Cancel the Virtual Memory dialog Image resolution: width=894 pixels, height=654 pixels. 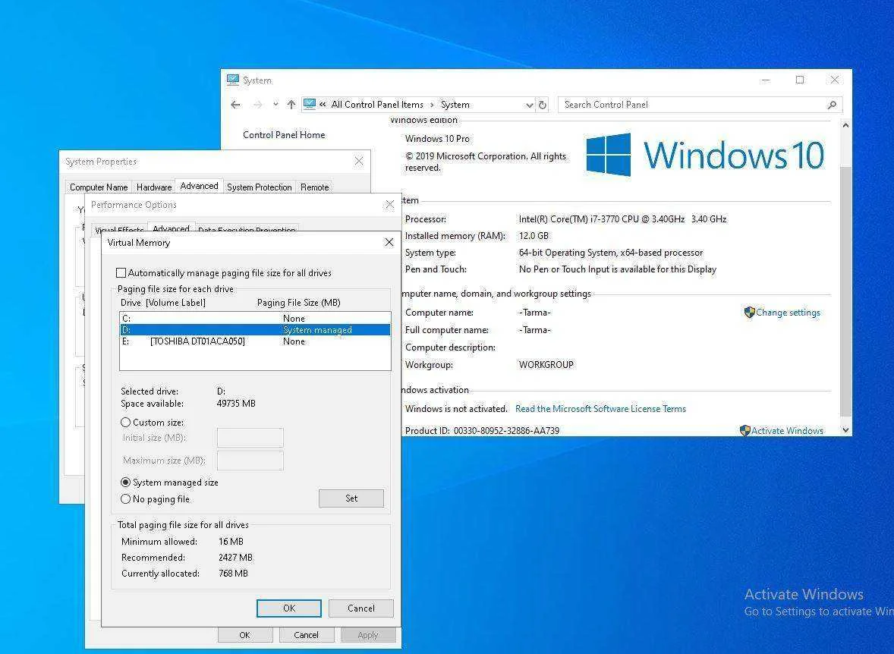[361, 608]
